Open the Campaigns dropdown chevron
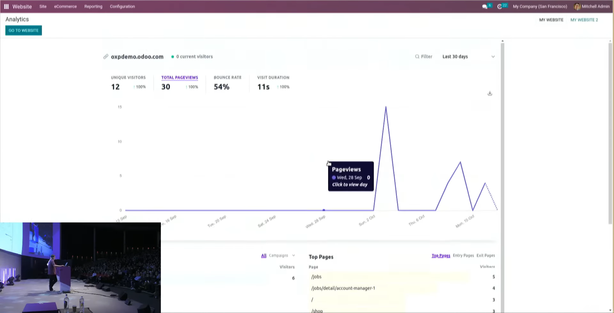 point(294,255)
